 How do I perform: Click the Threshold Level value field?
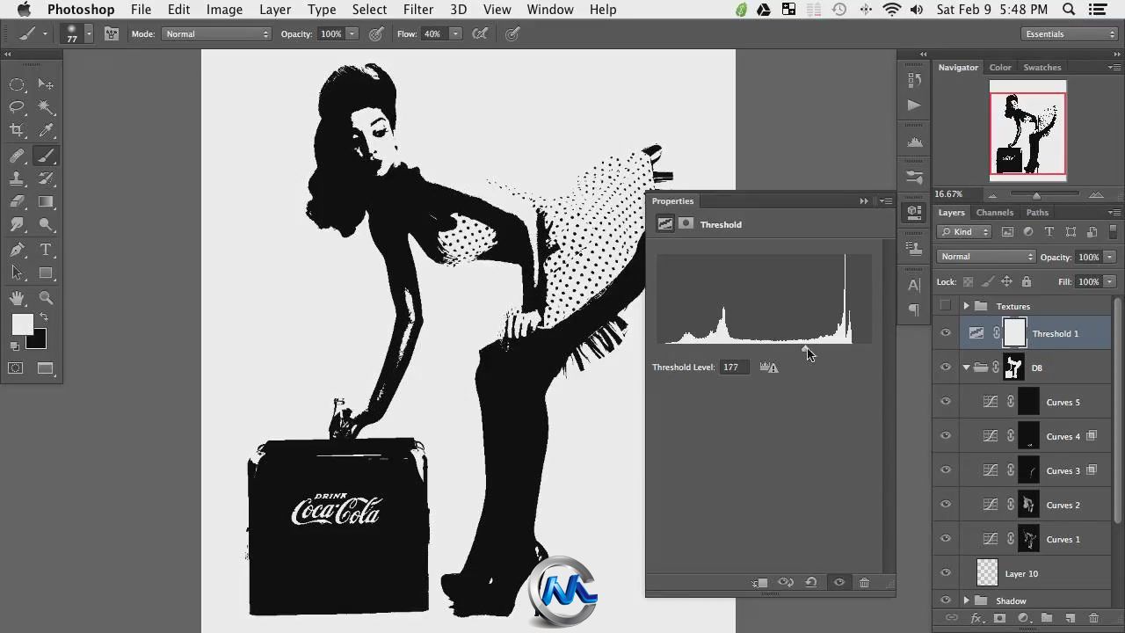coord(735,367)
